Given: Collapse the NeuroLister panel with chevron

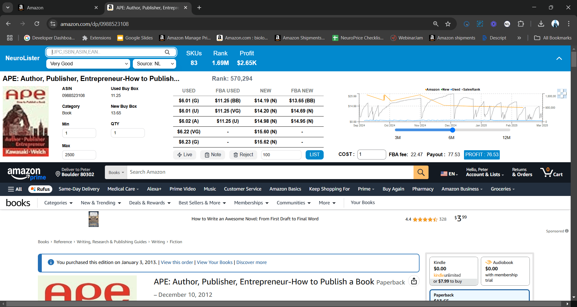Looking at the screenshot, I should (559, 58).
